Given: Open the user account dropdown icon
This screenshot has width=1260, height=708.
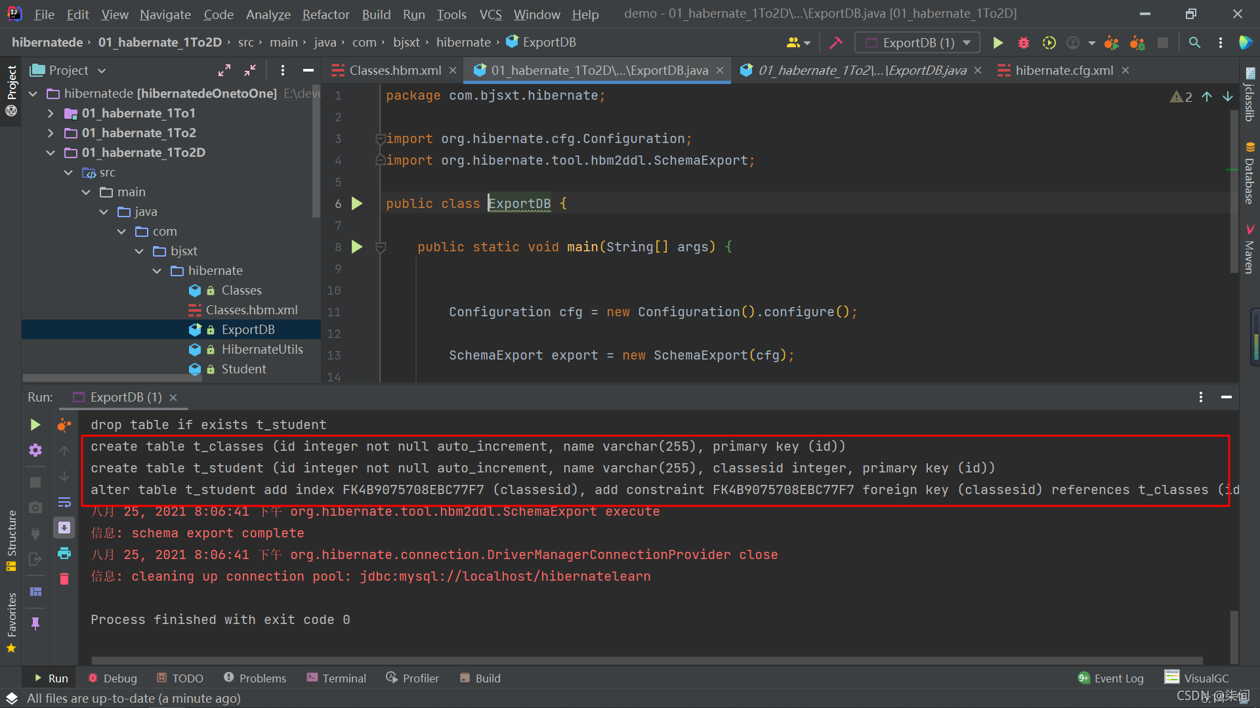Looking at the screenshot, I should pyautogui.click(x=798, y=43).
